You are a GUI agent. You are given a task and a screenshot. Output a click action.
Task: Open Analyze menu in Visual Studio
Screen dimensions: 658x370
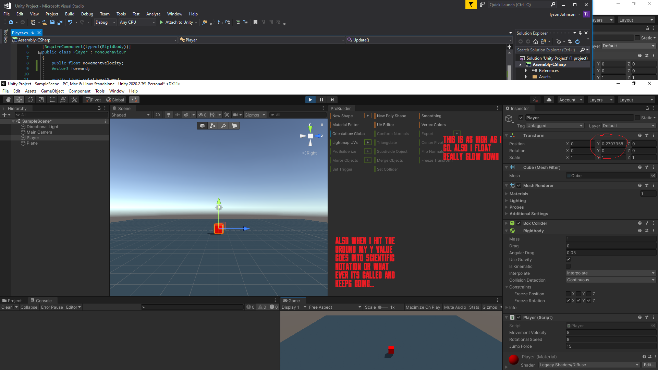(153, 14)
